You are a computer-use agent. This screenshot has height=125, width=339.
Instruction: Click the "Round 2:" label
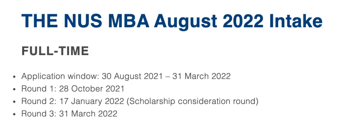tap(39, 101)
